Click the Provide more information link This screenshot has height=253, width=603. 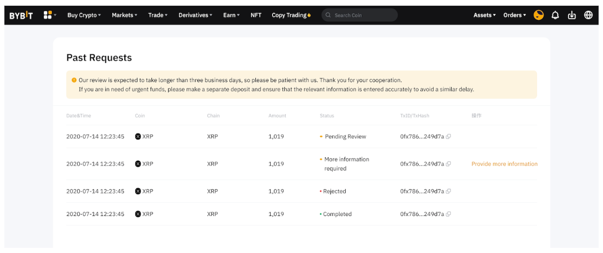pos(504,164)
